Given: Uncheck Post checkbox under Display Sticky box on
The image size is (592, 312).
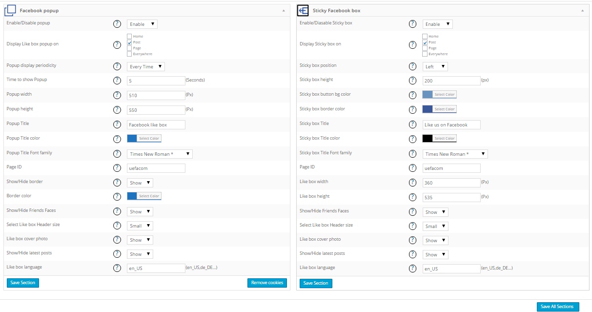Looking at the screenshot, I should point(425,42).
